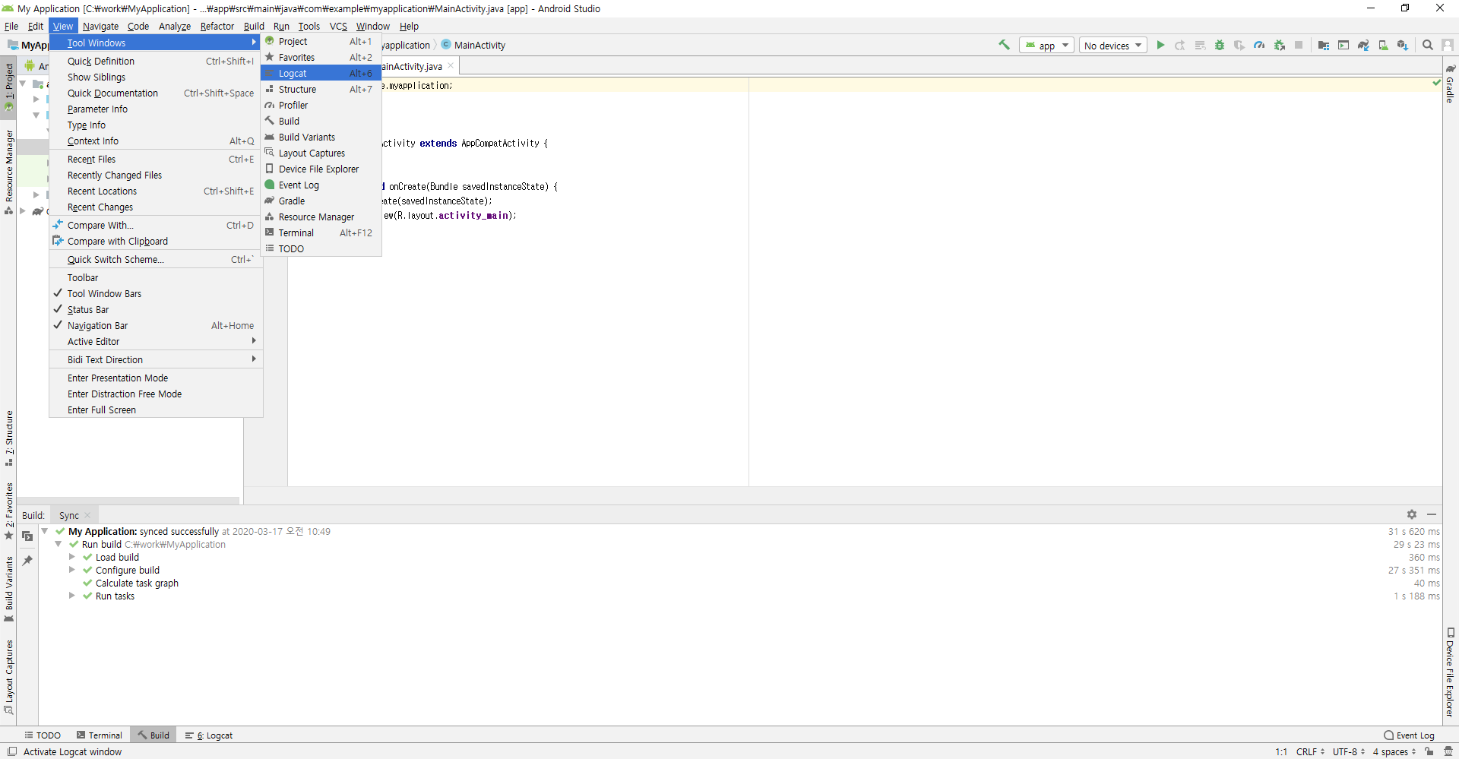Click the pin icon in Build panel
1459x759 pixels.
[27, 561]
